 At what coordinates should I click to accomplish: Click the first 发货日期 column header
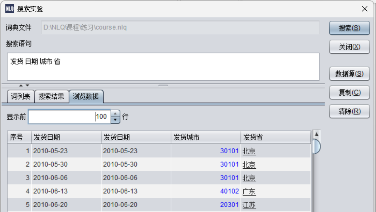coord(66,137)
